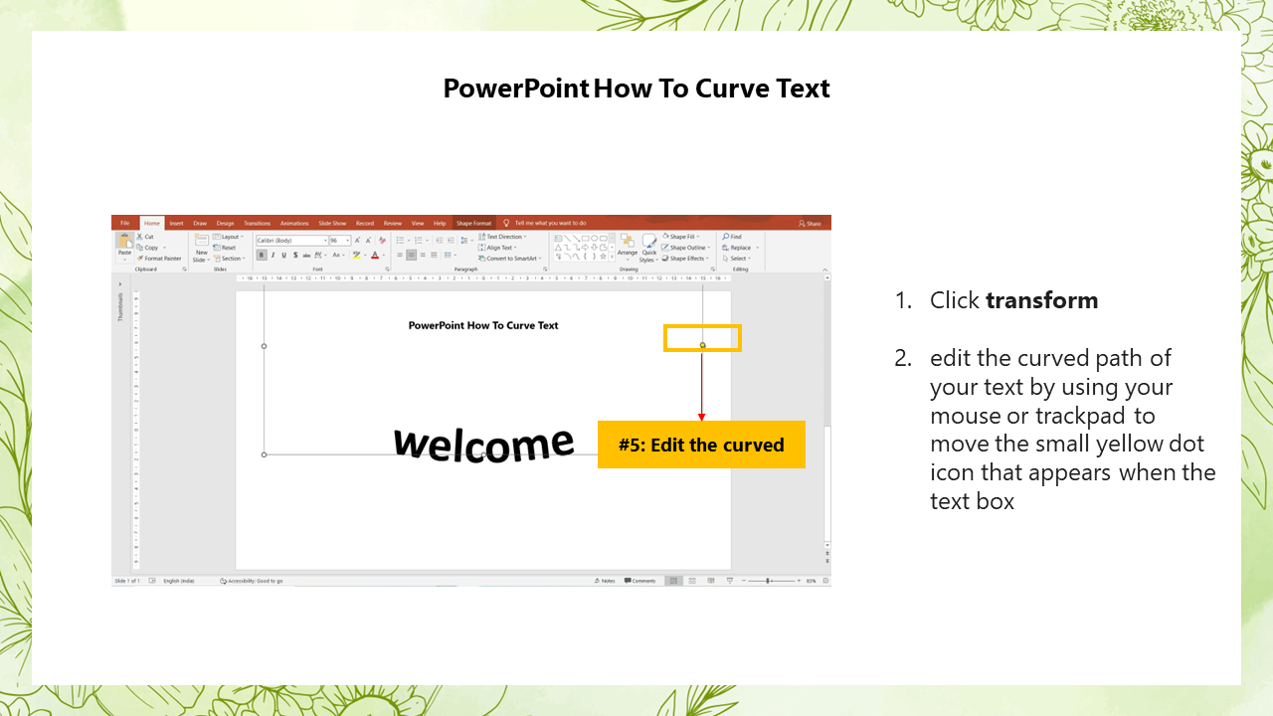Click Accessibility: Good to go
Screen dimensions: 1273x716
point(252,581)
